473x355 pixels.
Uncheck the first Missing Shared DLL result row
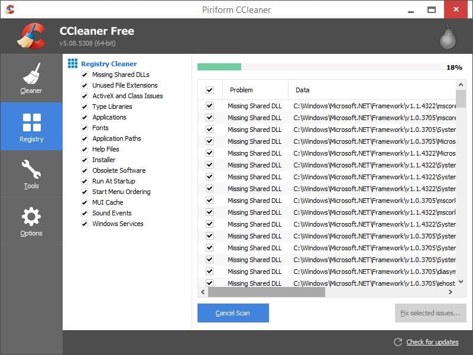click(x=209, y=106)
